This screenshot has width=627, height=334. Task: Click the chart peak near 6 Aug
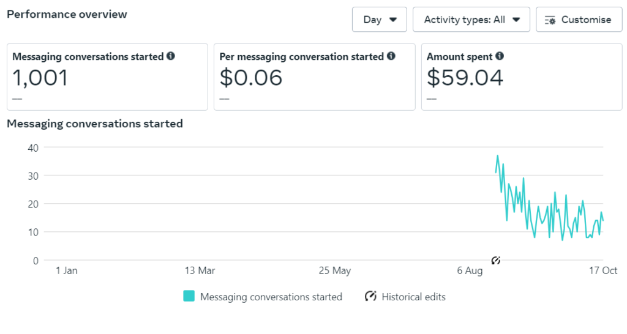pos(497,155)
